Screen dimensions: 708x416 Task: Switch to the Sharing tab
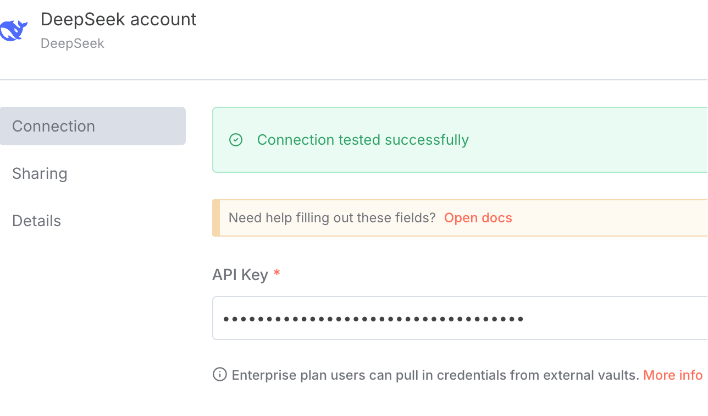click(40, 173)
